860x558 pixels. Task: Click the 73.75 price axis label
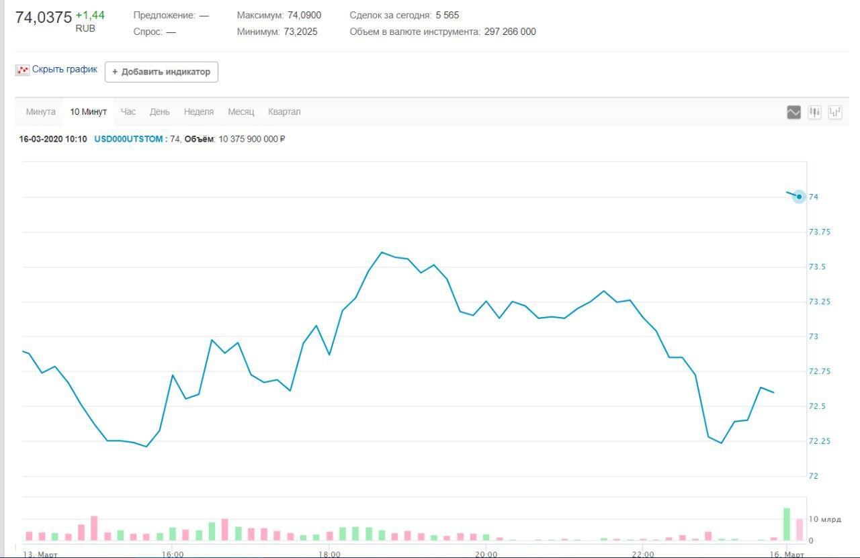coord(819,232)
